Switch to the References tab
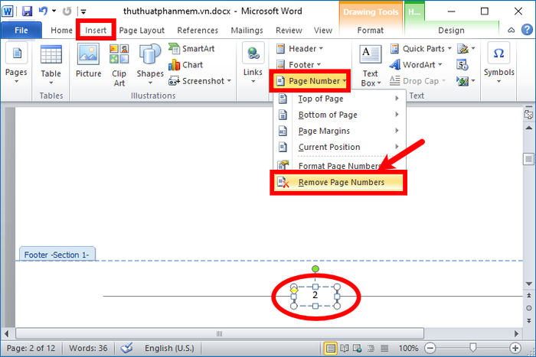 coord(198,31)
